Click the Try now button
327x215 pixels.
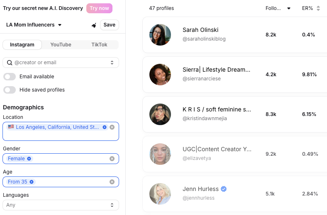point(99,8)
